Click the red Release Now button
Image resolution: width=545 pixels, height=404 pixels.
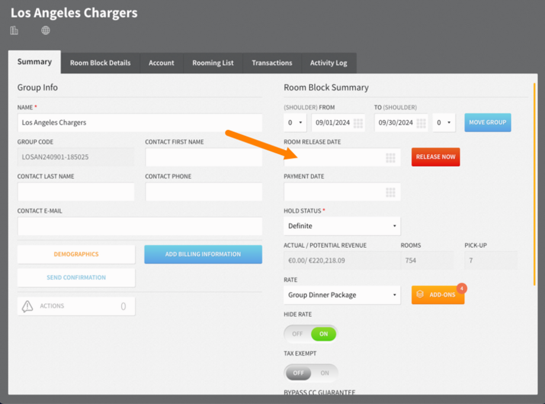coord(435,157)
